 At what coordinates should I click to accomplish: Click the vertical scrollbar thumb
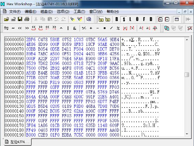coord(187,75)
